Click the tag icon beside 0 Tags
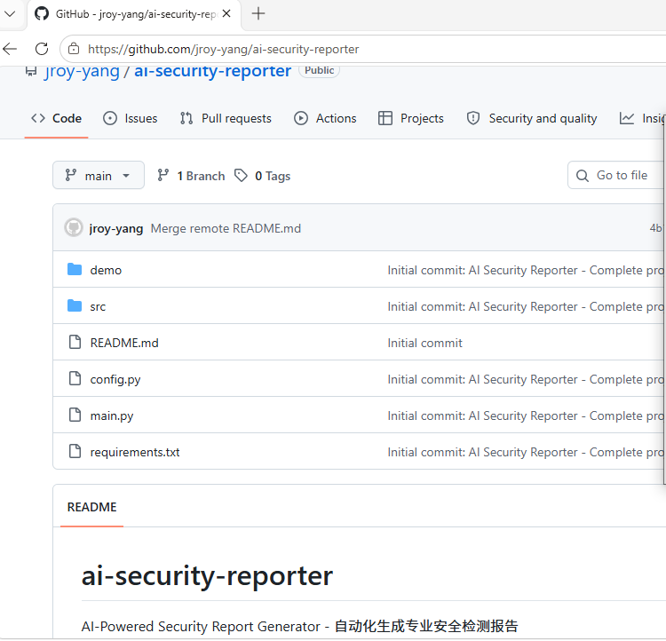Image resolution: width=666 pixels, height=641 pixels. pos(241,176)
